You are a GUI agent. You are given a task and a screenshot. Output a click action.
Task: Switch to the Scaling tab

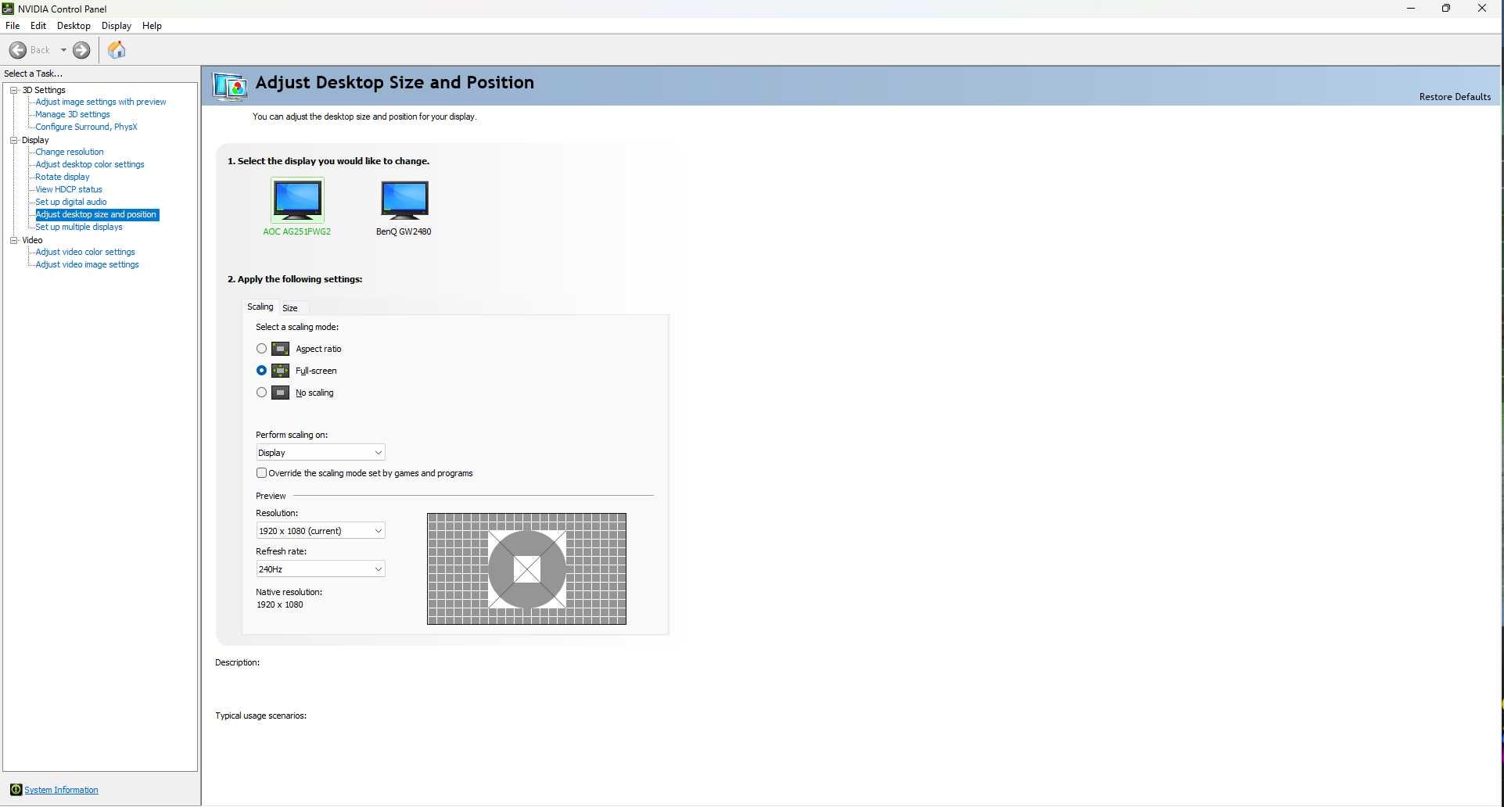click(260, 307)
